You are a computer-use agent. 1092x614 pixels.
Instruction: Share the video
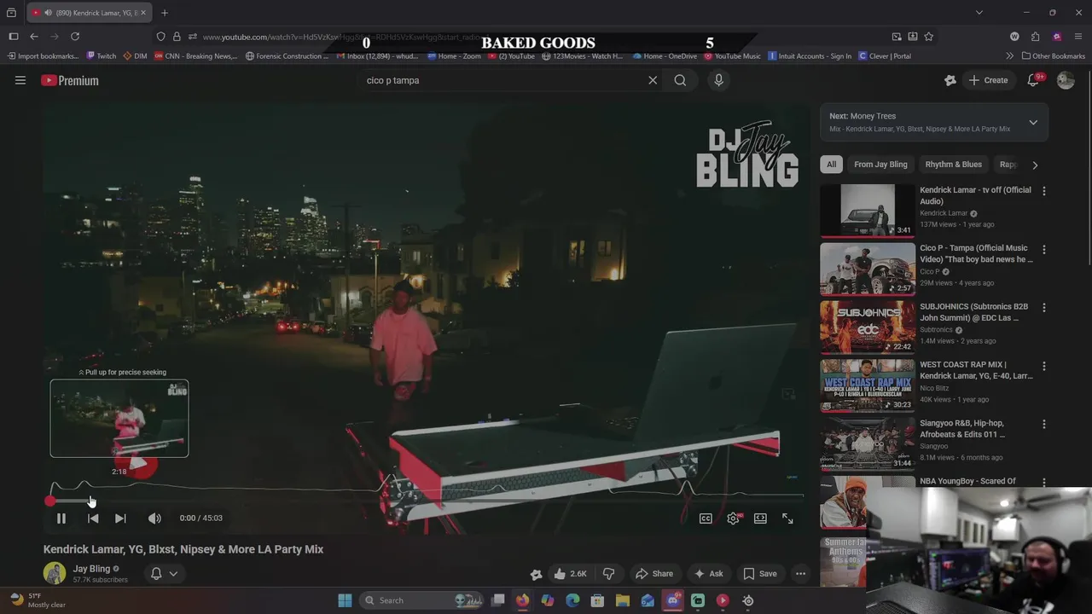[654, 574]
